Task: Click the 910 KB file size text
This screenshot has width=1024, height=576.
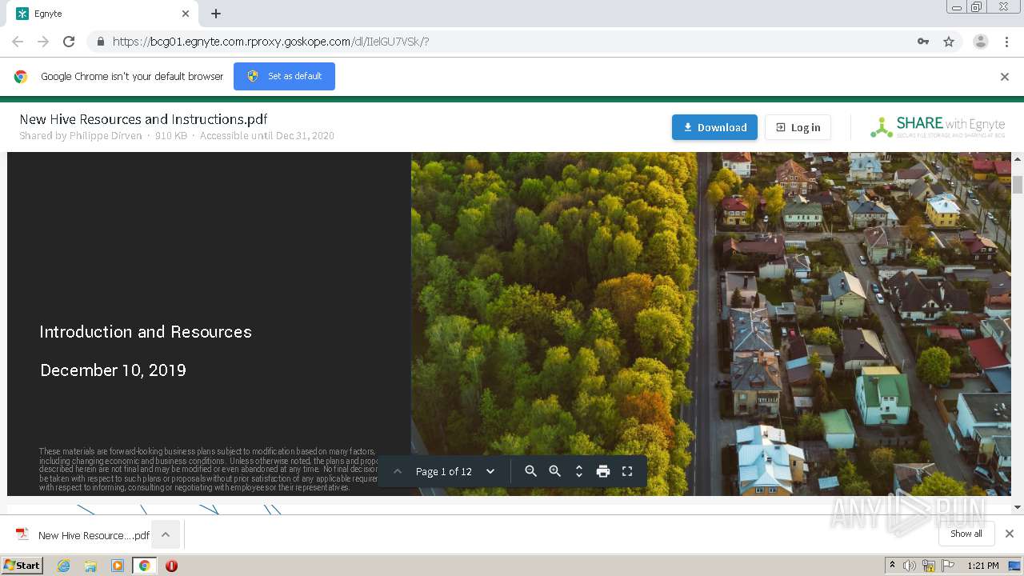Action: coord(170,136)
